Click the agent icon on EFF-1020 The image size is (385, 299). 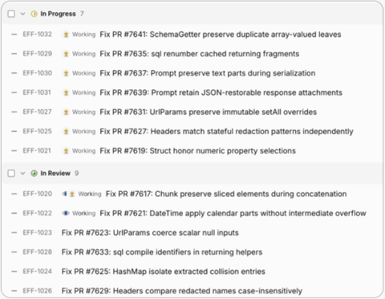pyautogui.click(x=72, y=194)
